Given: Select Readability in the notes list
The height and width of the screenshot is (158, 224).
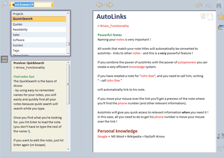Looking at the screenshot, I should coord(39,29).
